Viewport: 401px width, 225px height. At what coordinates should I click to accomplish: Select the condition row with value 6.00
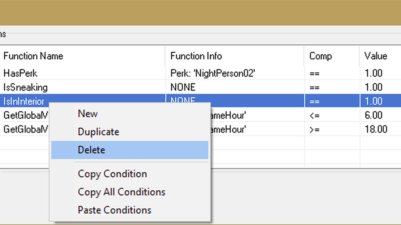[373, 115]
